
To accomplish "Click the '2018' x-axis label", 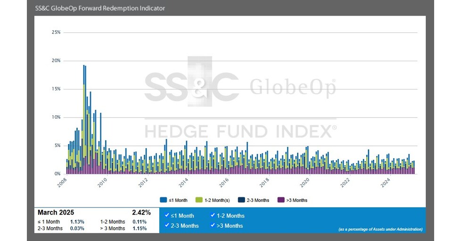I will (264, 183).
